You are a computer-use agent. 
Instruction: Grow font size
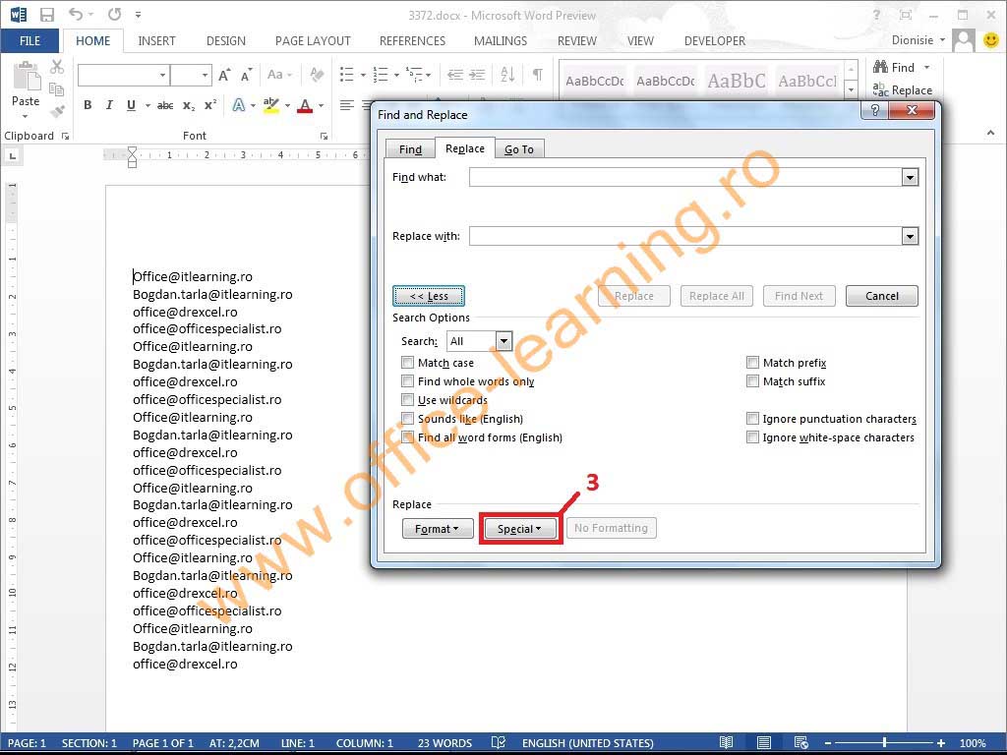click(224, 75)
